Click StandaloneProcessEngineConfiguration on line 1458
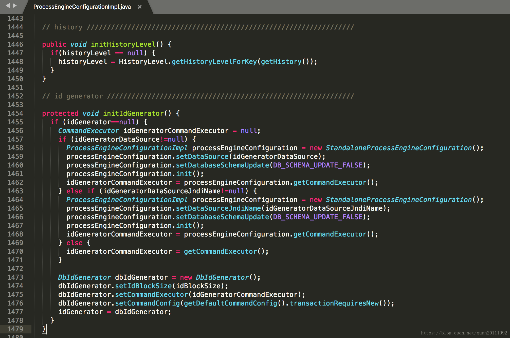Image resolution: width=510 pixels, height=338 pixels. tap(399, 148)
